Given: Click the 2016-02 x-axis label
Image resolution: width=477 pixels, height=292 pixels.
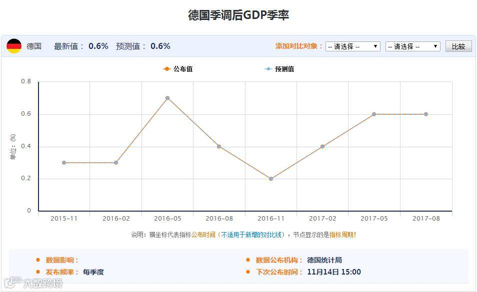Looking at the screenshot, I should point(116,219).
